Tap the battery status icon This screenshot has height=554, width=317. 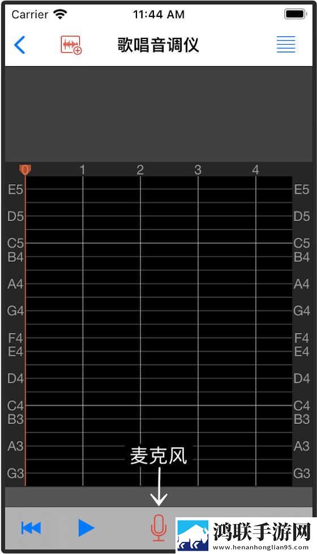pos(295,14)
